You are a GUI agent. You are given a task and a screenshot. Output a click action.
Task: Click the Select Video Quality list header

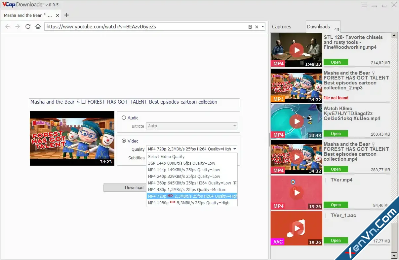tap(192, 157)
